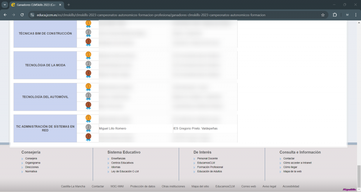
Task: Open Cómo acceder a Intranet link
Action: (298, 163)
